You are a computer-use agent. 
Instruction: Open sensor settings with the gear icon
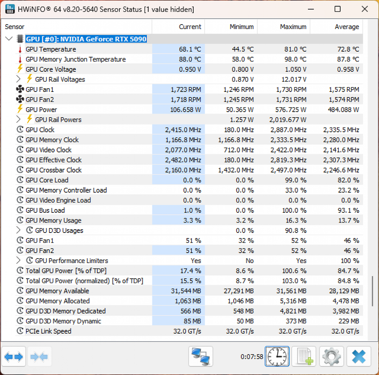tap(331, 357)
